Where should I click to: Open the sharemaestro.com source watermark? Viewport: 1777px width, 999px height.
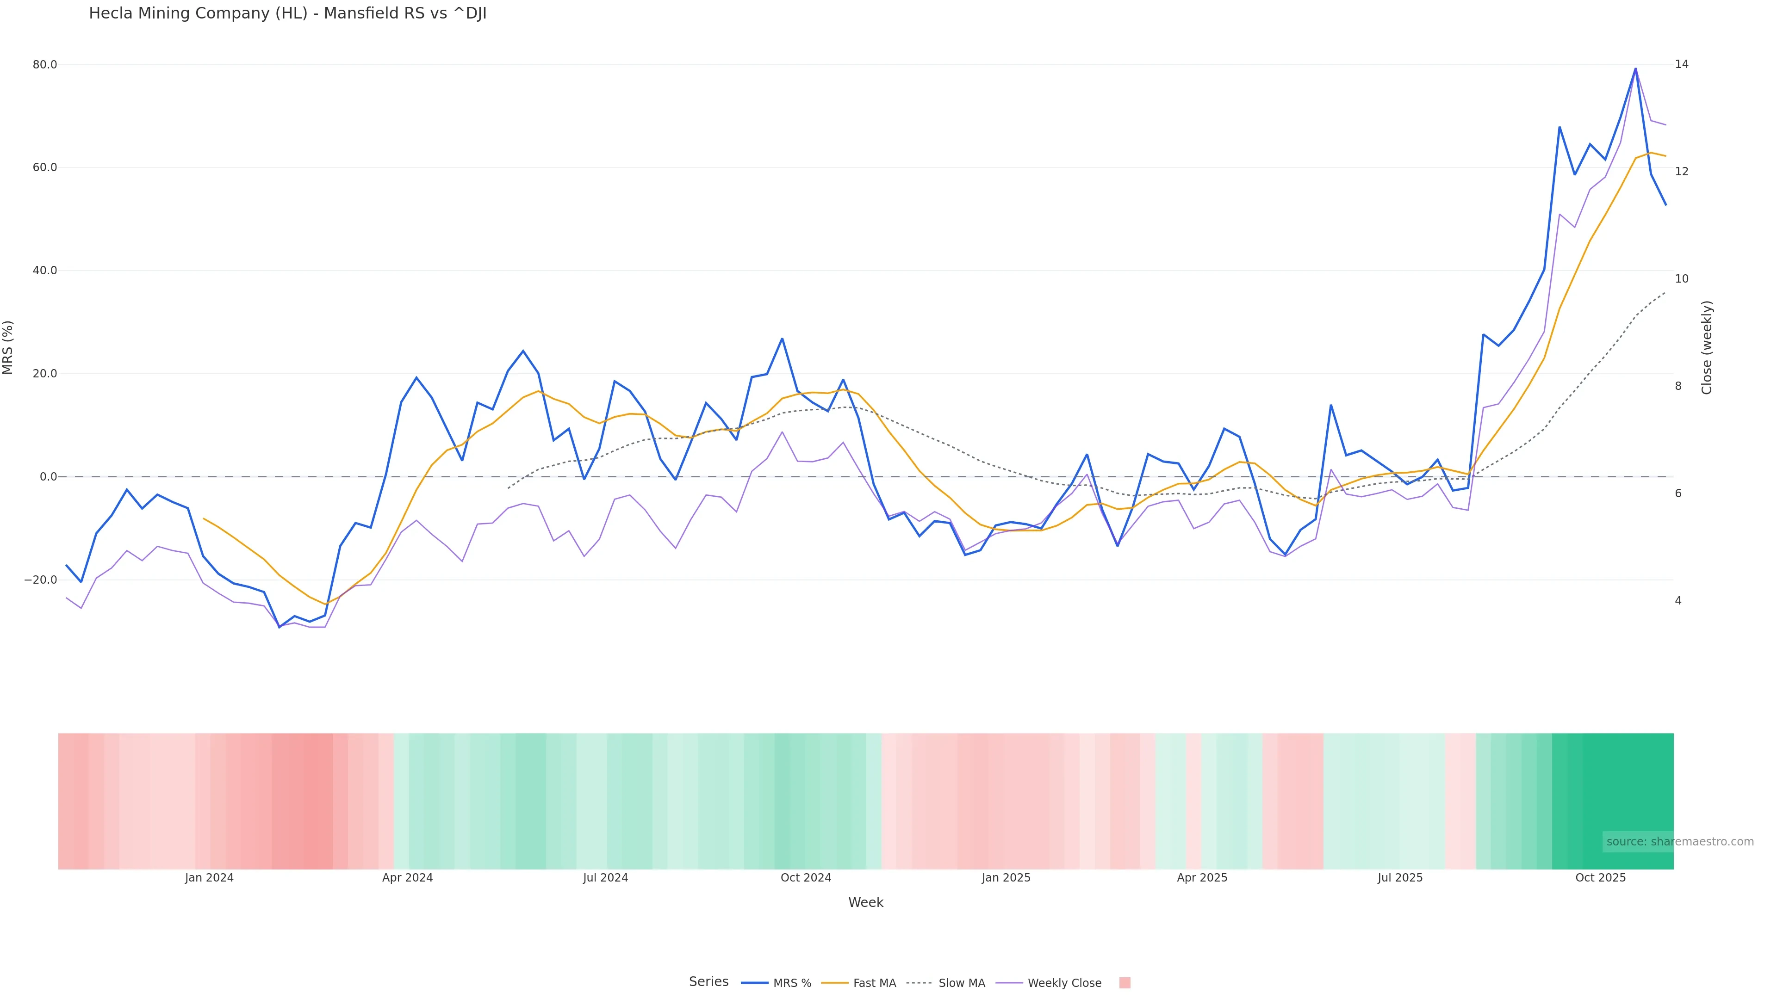click(1679, 842)
